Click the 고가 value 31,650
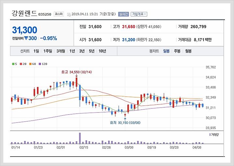234x166 pixels. (128, 27)
